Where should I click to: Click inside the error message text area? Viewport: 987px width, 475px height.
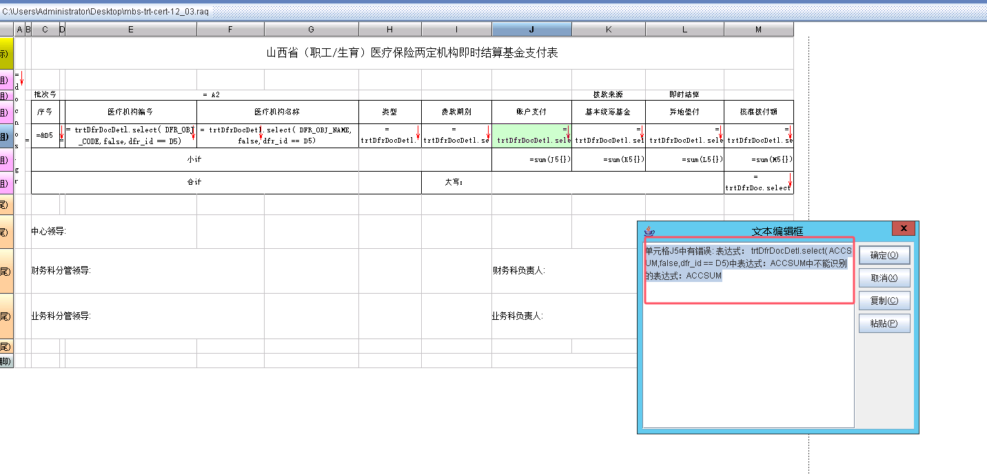pyautogui.click(x=749, y=336)
